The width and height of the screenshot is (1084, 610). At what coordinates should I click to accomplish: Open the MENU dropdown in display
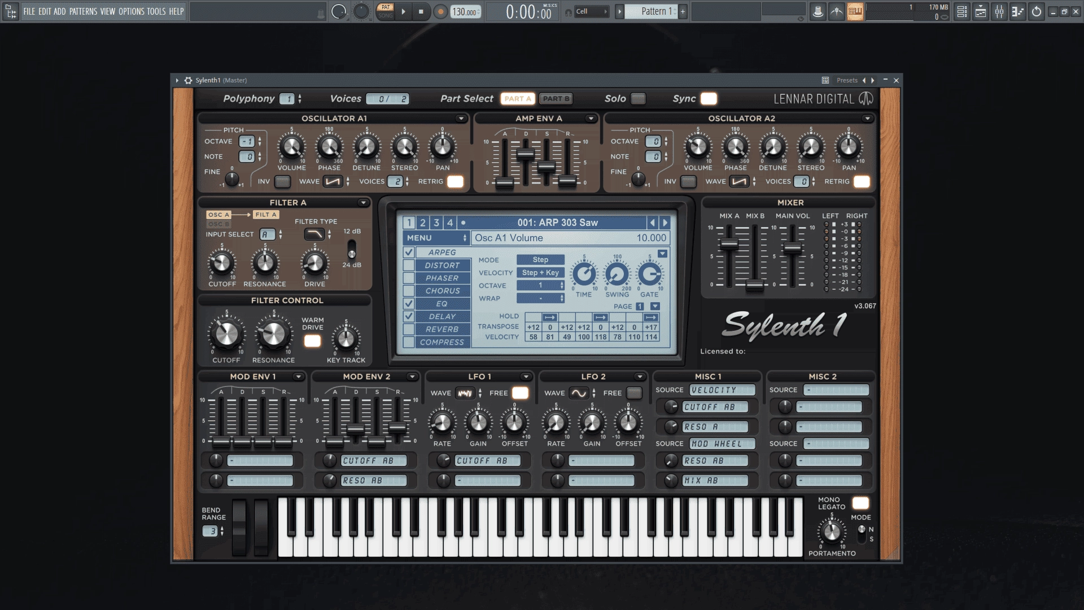point(436,238)
